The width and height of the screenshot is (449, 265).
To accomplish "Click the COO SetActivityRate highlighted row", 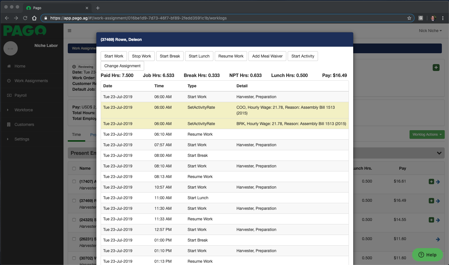I will pyautogui.click(x=225, y=110).
